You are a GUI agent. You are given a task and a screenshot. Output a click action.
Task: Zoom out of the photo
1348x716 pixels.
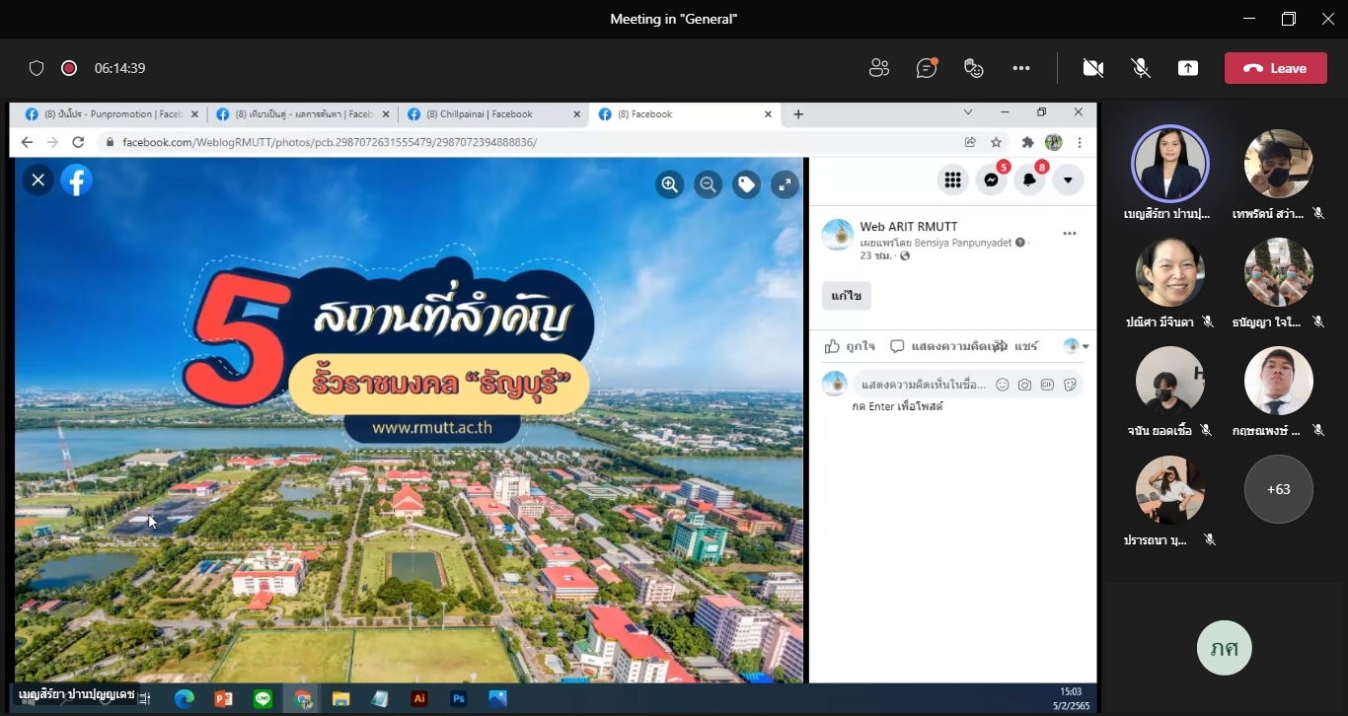pos(708,184)
